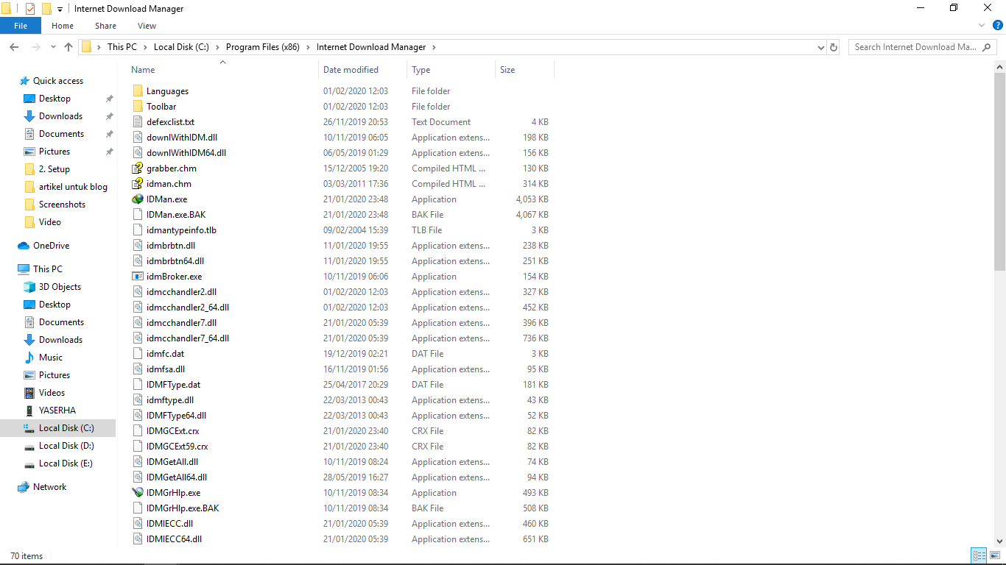Click the downlWithIDM.dll file icon
Screen dimensions: 1006x565
pos(138,138)
